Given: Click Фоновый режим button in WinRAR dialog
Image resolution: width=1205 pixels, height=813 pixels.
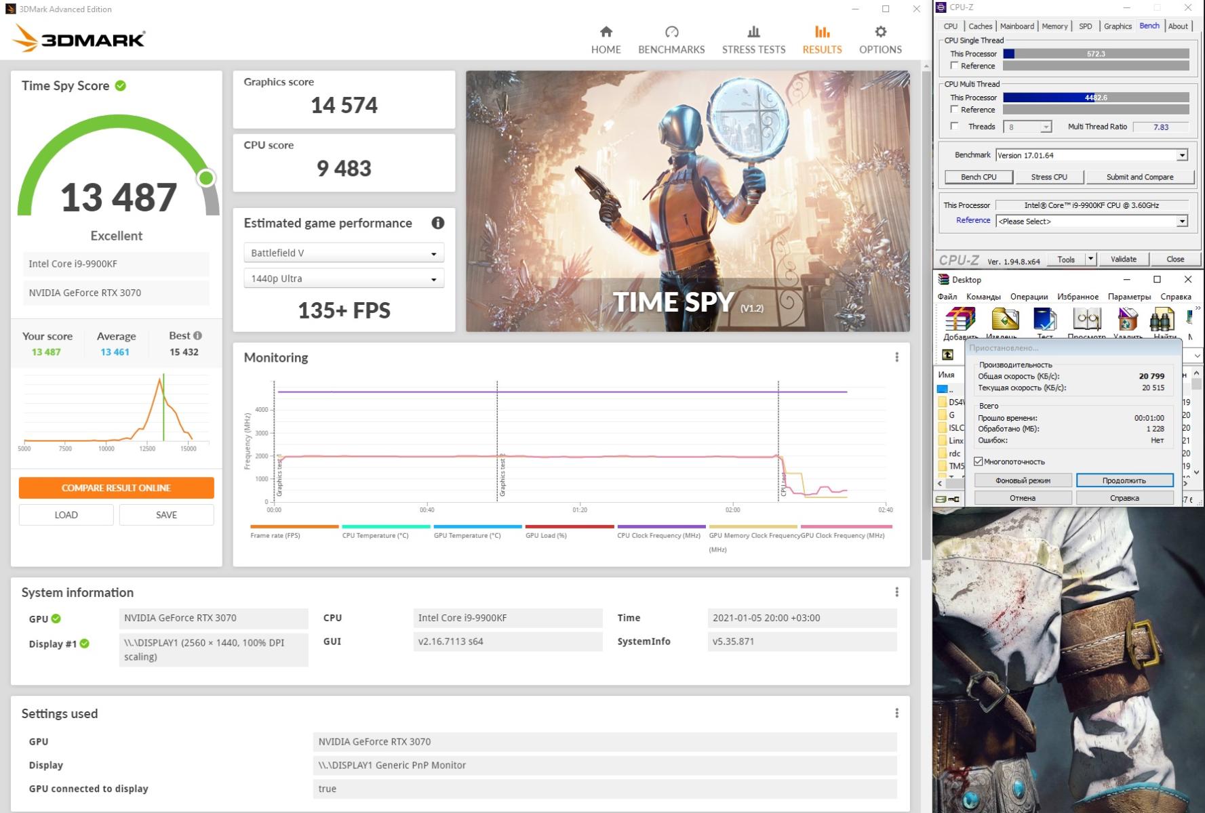Looking at the screenshot, I should click(1023, 480).
